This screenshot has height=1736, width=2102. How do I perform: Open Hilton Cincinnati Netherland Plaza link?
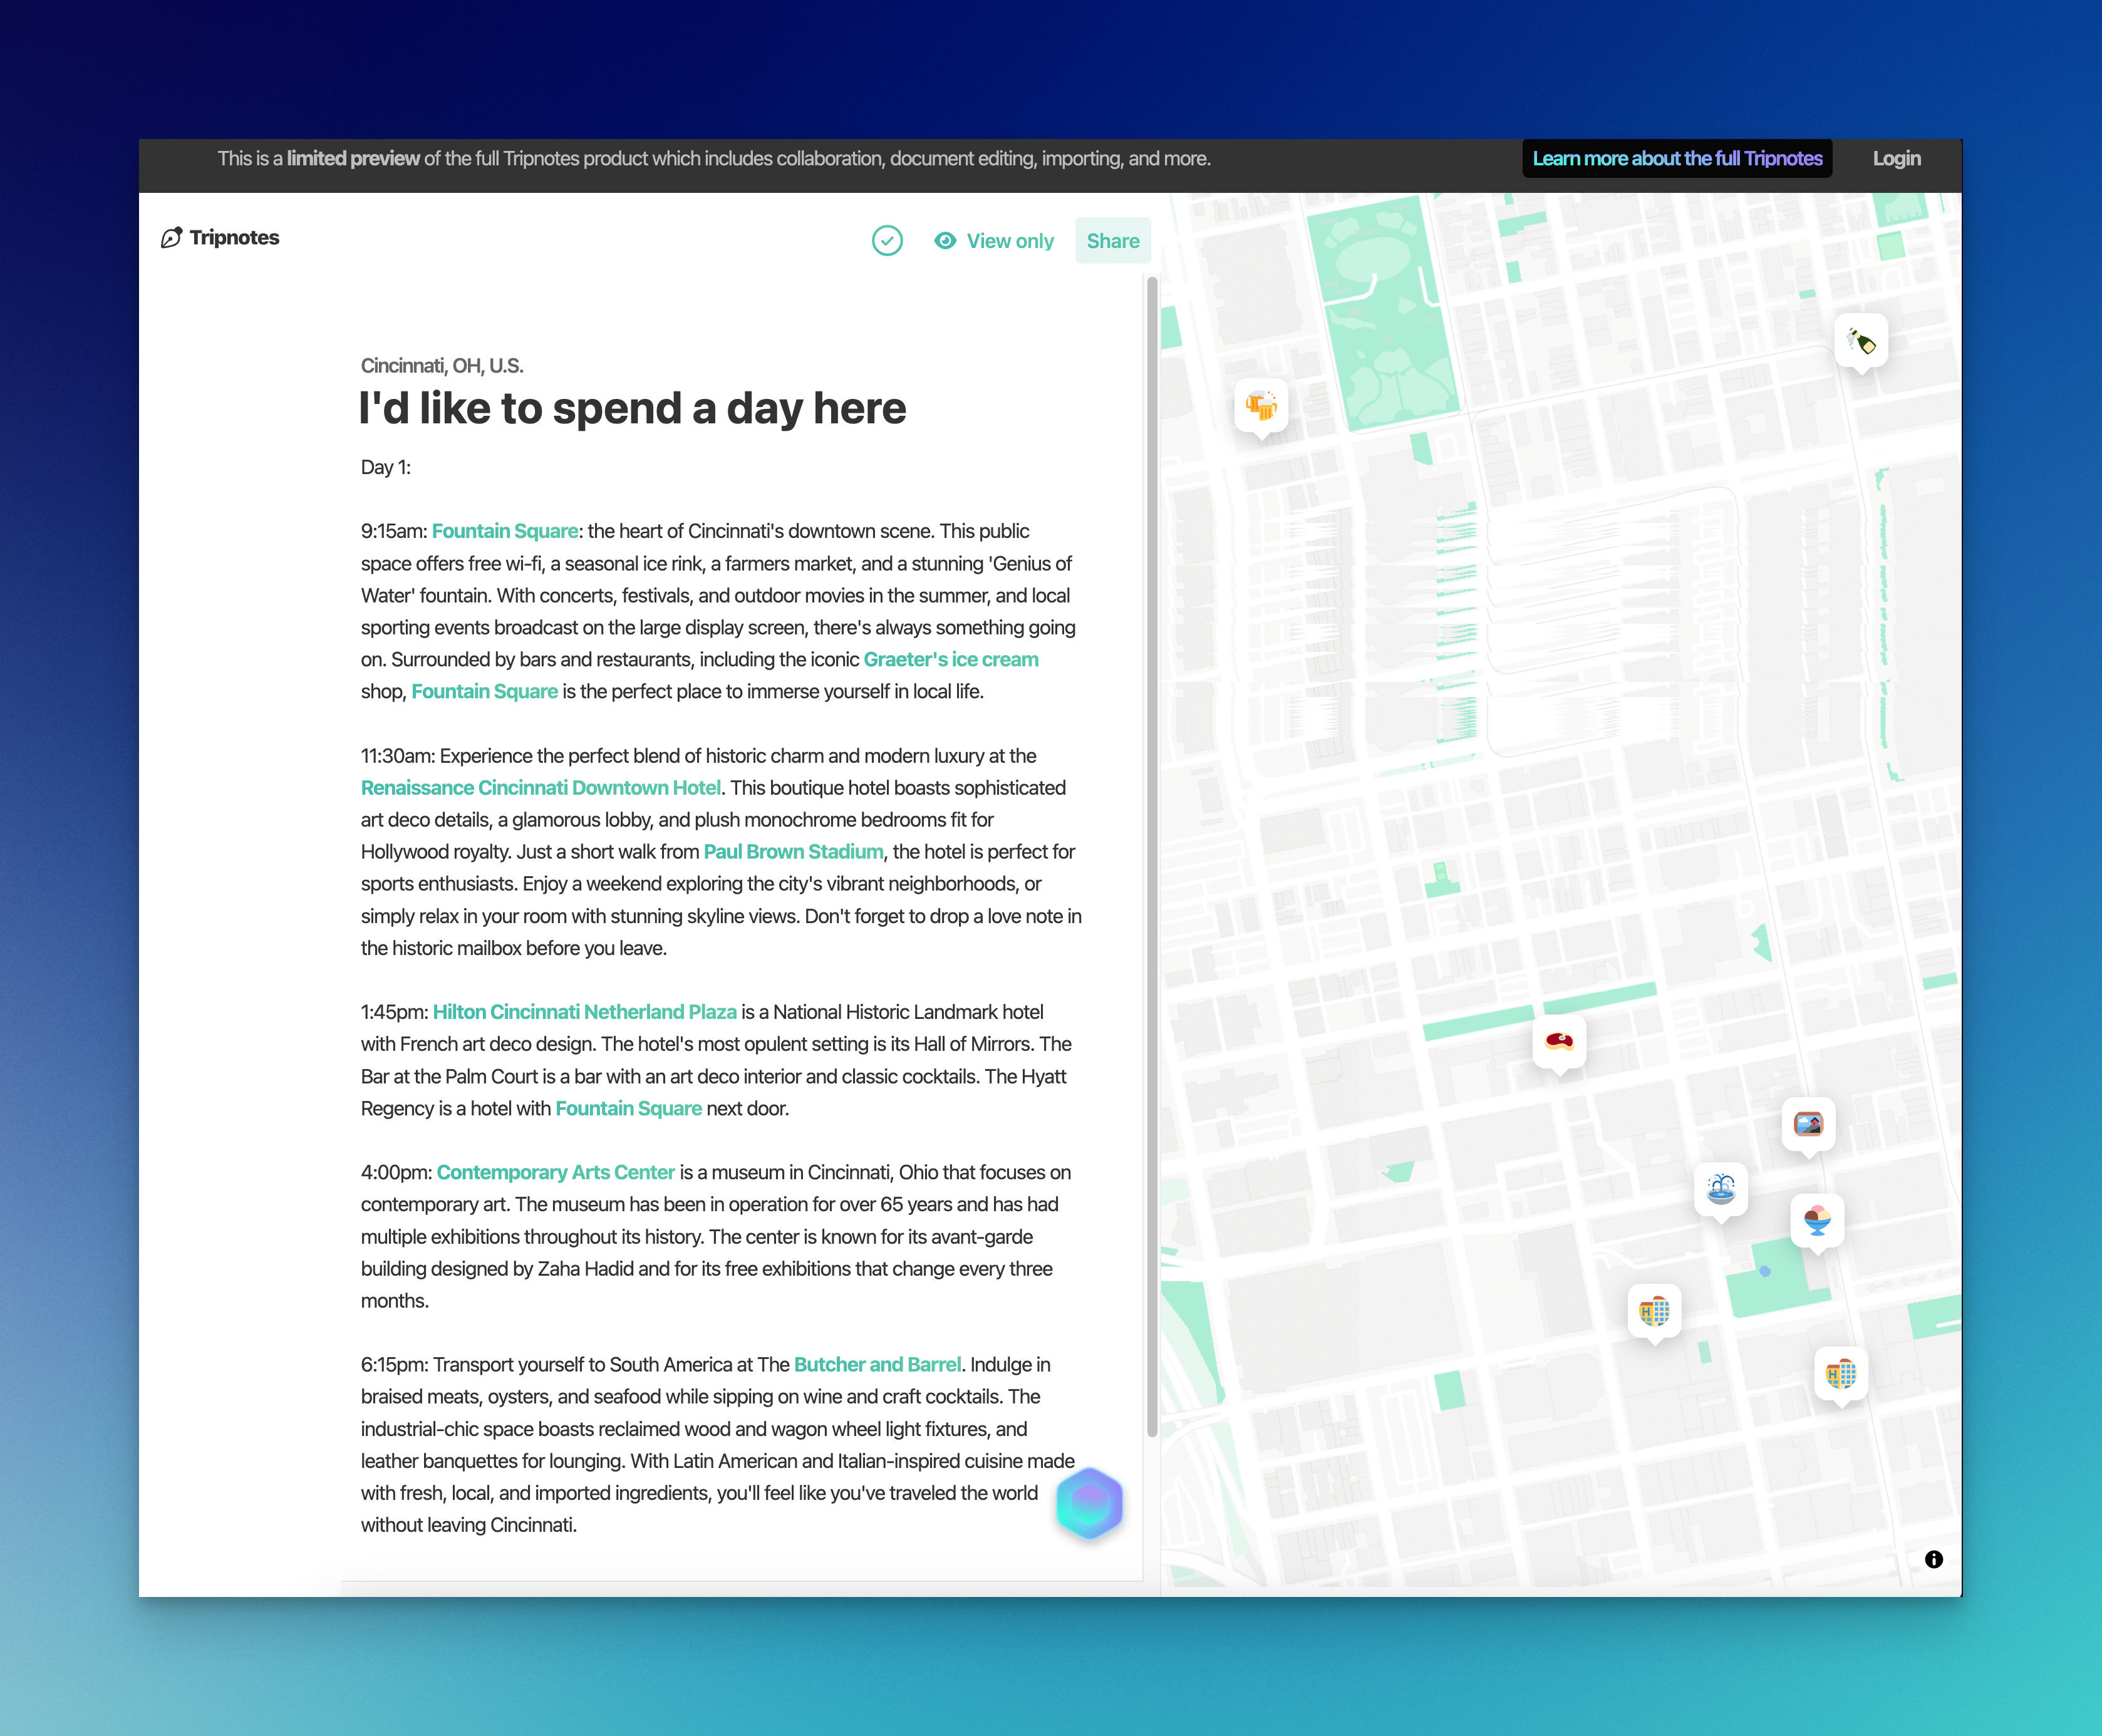click(584, 1012)
